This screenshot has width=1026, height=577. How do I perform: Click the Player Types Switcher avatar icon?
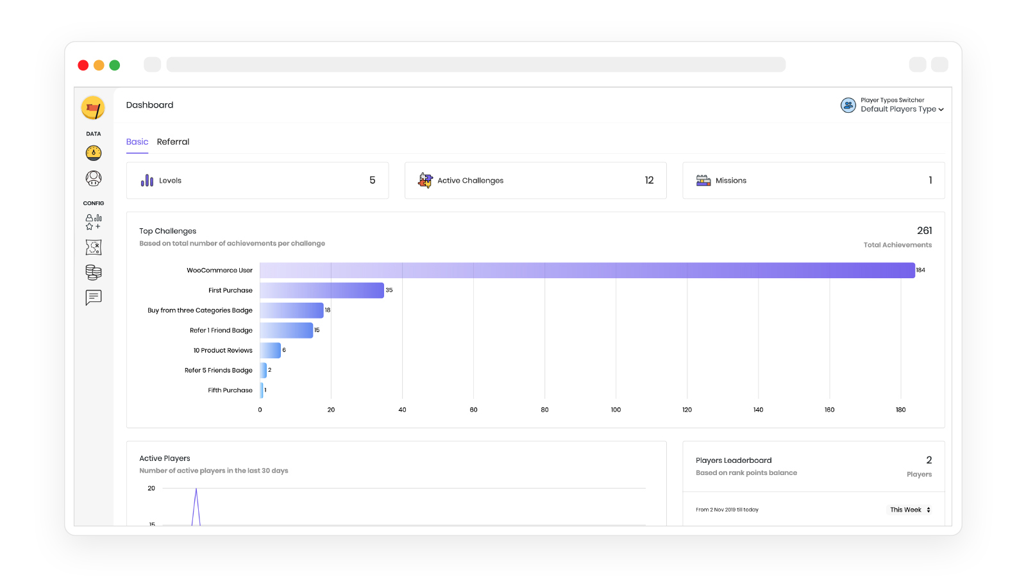[x=848, y=105]
